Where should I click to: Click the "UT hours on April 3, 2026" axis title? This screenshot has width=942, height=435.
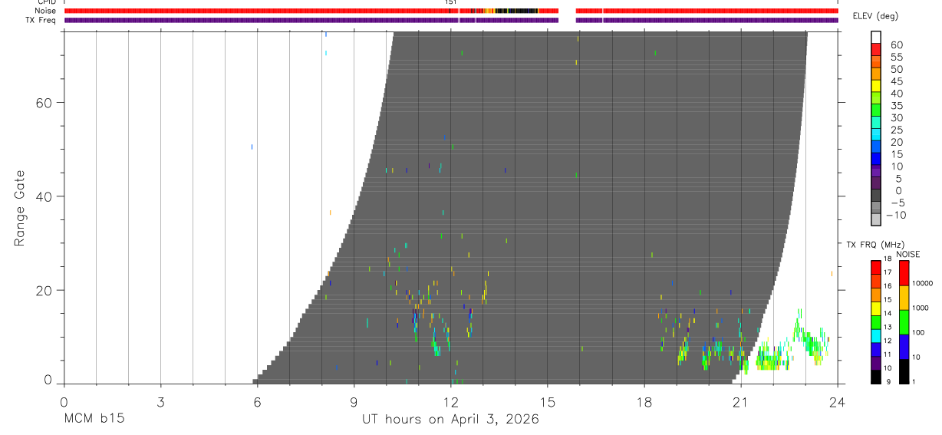(x=450, y=420)
